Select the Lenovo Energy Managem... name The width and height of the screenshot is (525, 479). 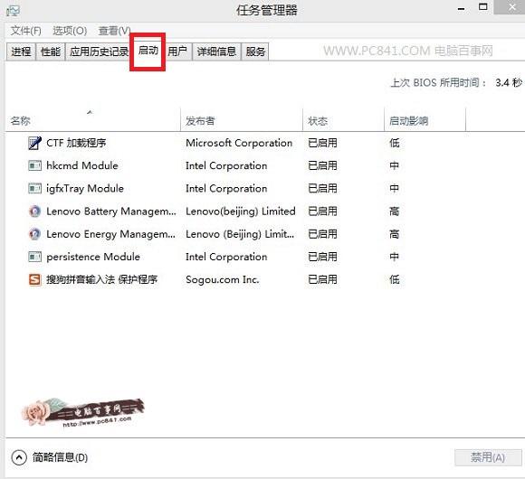tap(110, 234)
